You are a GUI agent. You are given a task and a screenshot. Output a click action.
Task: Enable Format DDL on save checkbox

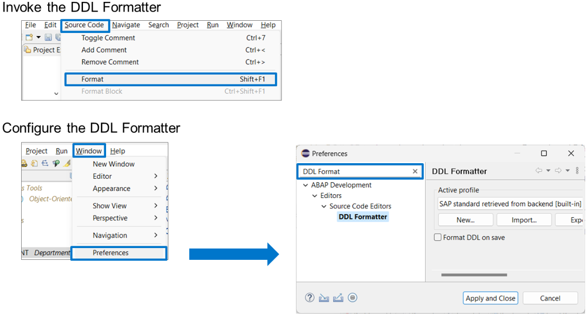click(x=438, y=238)
